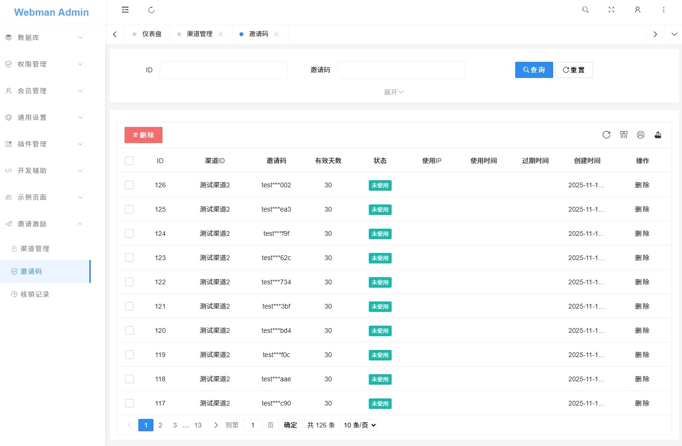Select all rows with the header checkbox
Image resolution: width=682 pixels, height=446 pixels.
click(129, 161)
